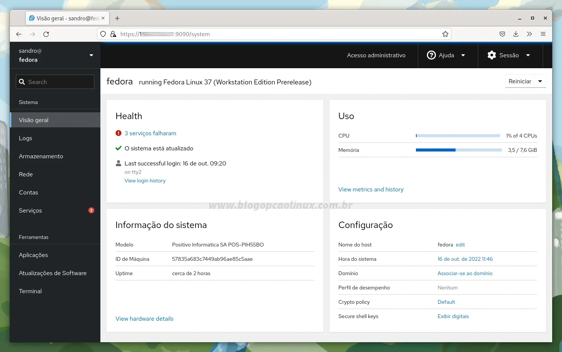Screen dimensions: 562x352
Task: Click the Default crypto policy link
Action: (446, 302)
